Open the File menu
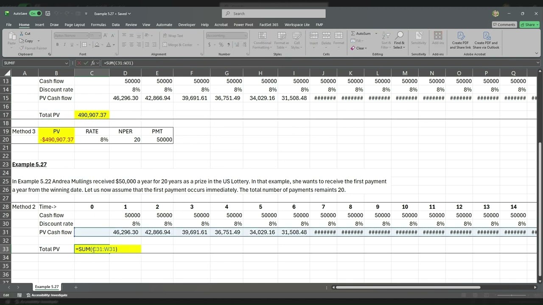This screenshot has height=305, width=543. [8, 25]
